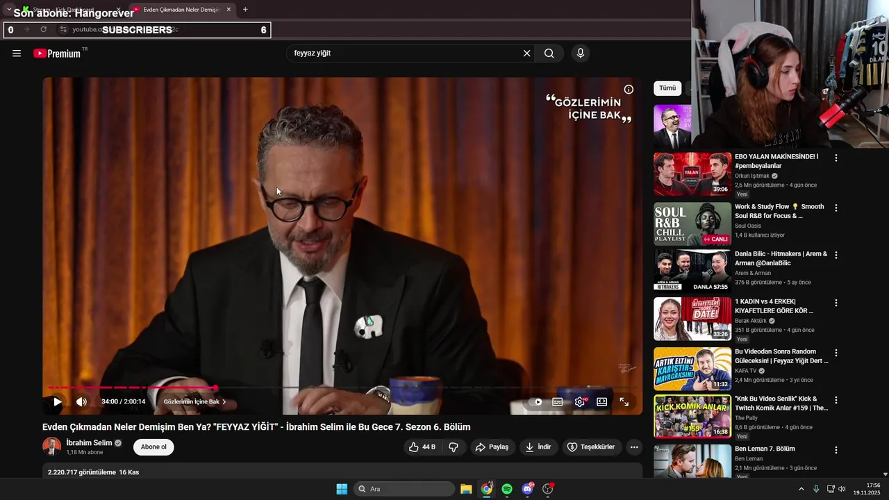Open the player settings gear

(580, 401)
